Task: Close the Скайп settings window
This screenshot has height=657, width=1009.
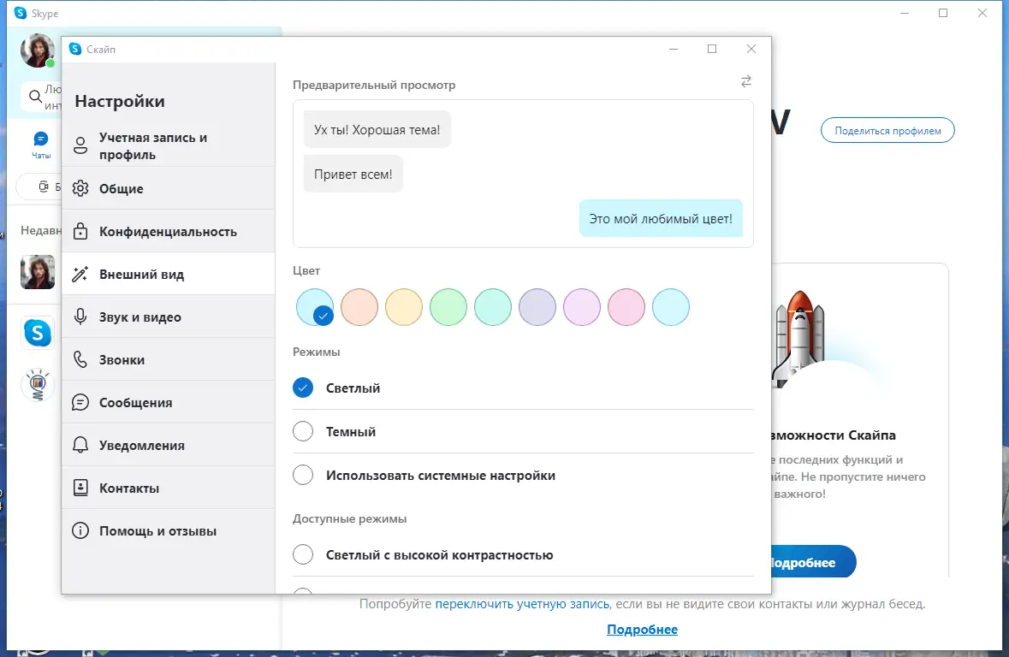Action: (x=751, y=49)
